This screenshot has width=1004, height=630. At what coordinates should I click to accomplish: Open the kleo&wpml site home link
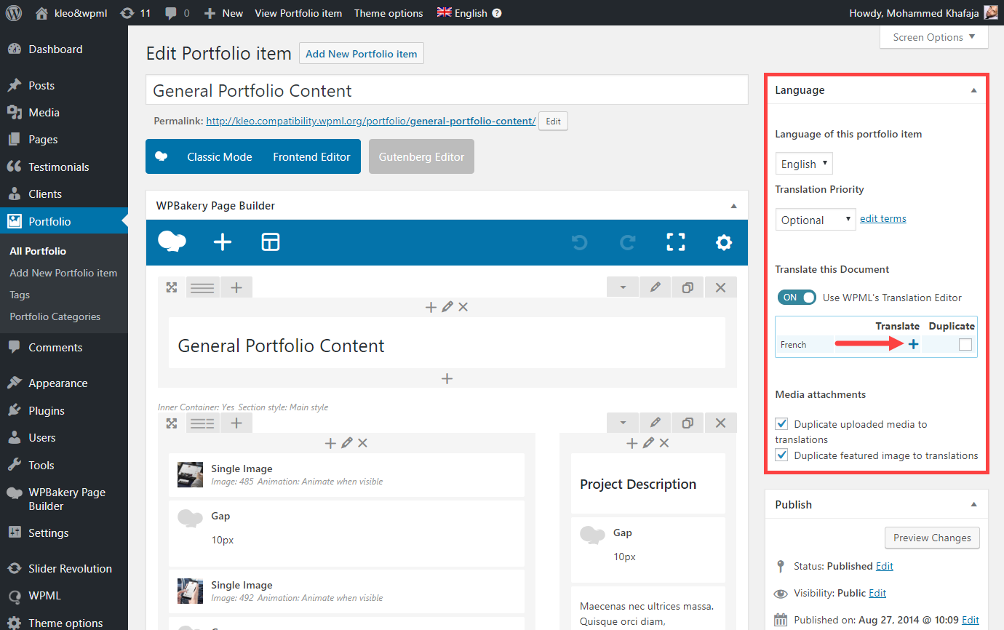[73, 12]
